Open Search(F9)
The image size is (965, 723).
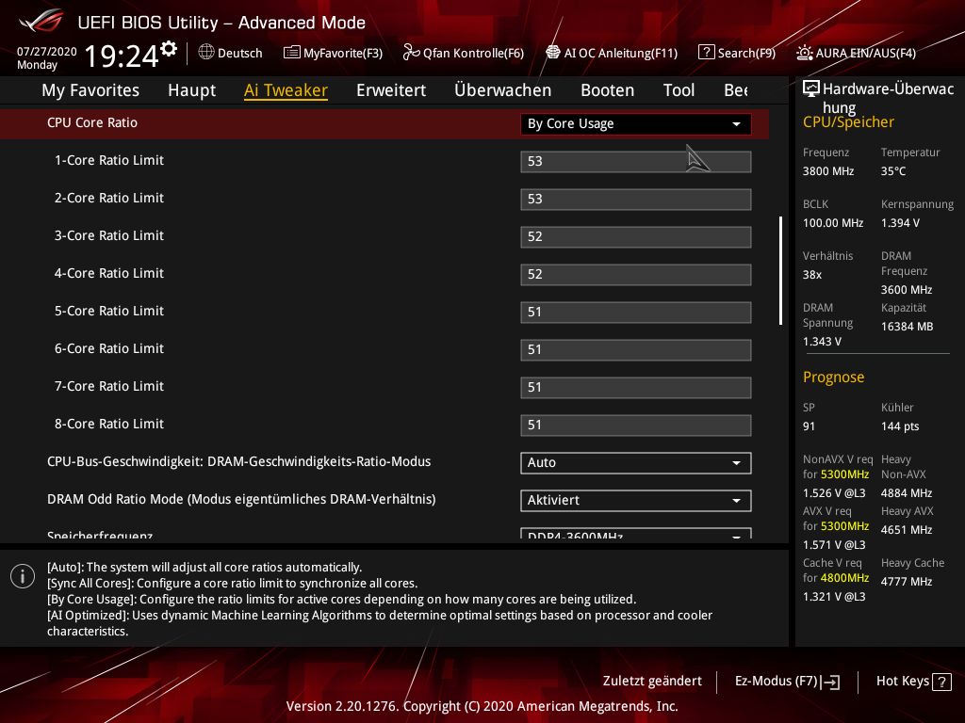pyautogui.click(x=737, y=53)
